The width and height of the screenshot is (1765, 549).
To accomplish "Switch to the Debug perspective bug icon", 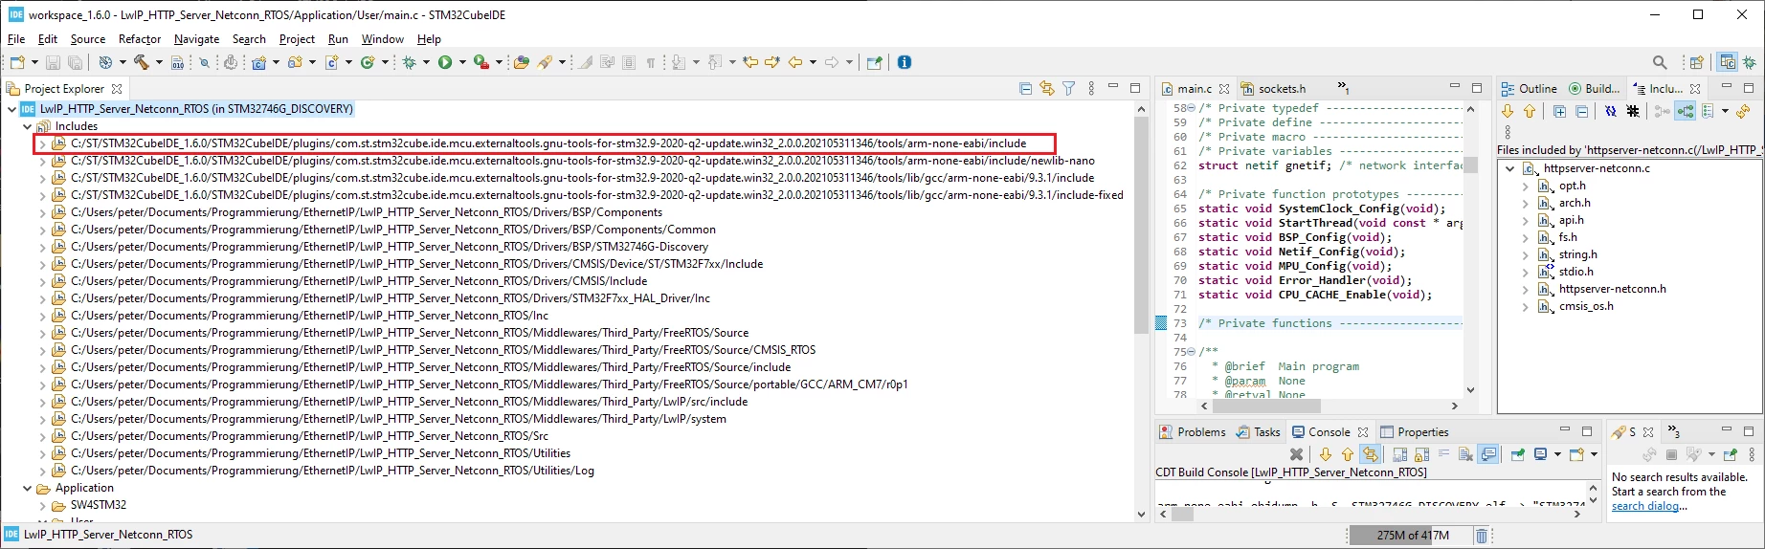I will click(1750, 62).
